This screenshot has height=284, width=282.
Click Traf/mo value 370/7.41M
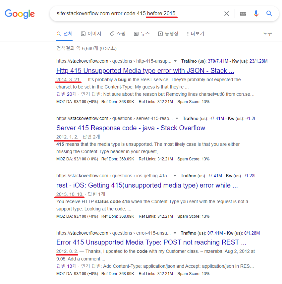(218, 61)
